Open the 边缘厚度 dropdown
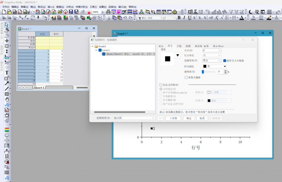 (x=211, y=61)
